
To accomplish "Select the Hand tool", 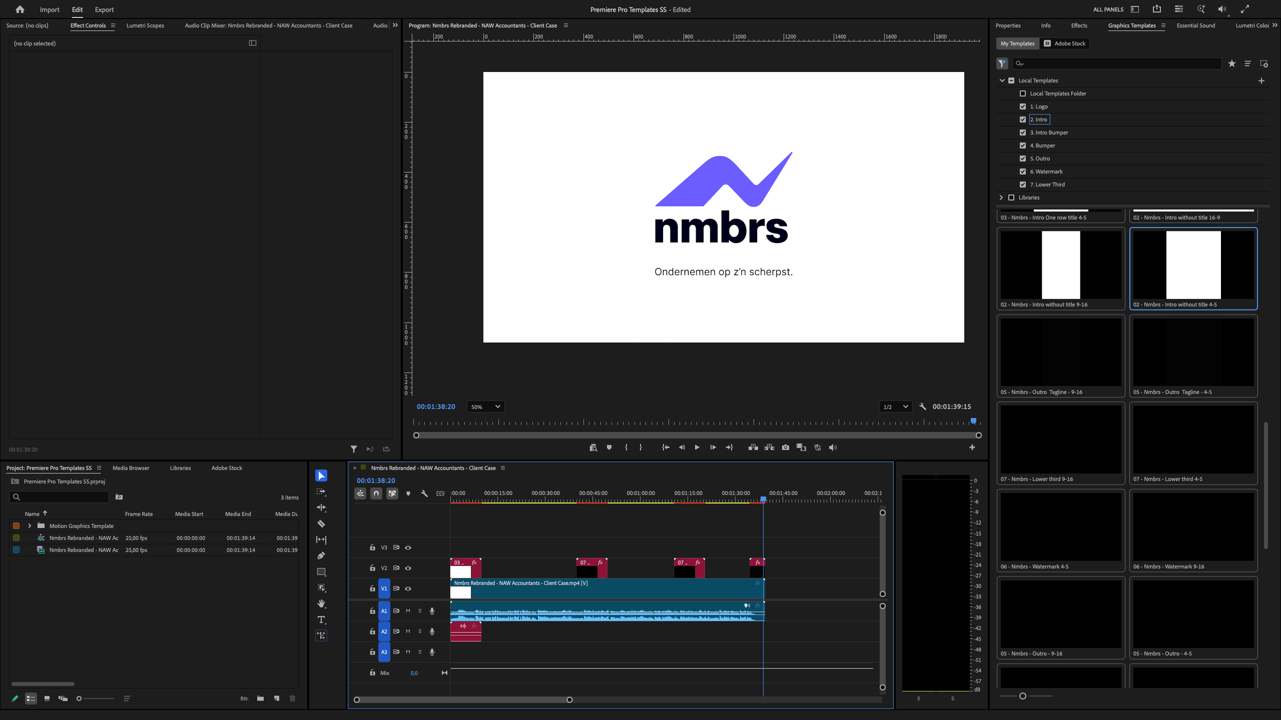I will click(x=321, y=603).
